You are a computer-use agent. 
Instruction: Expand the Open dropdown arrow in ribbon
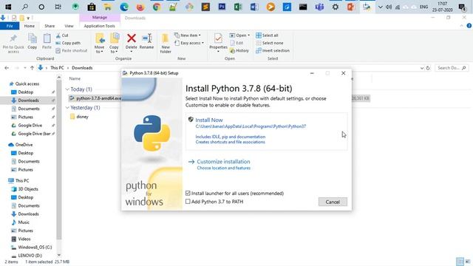click(248, 35)
